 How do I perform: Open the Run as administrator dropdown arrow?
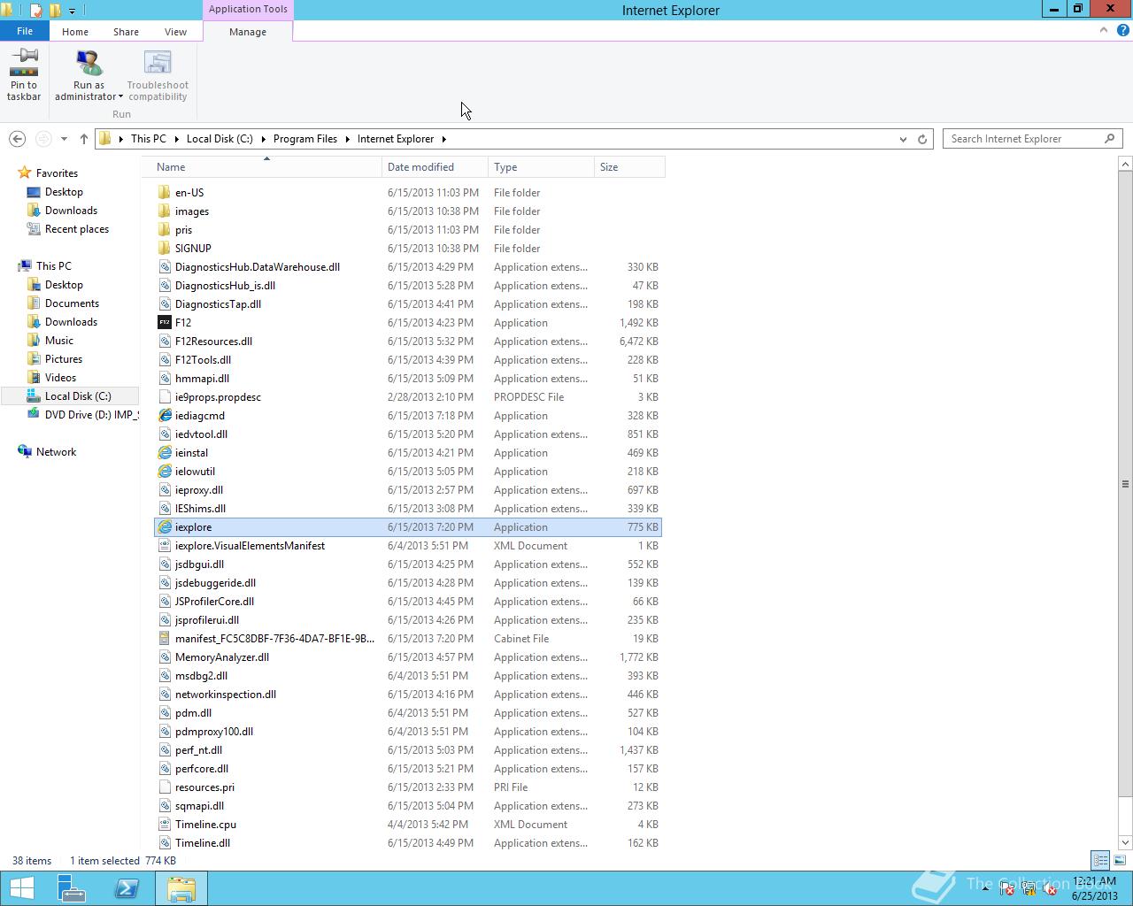click(120, 97)
